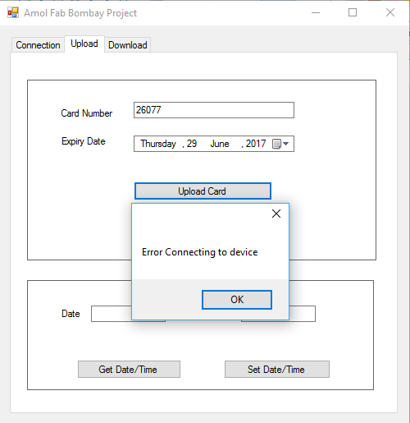Viewport: 410px width, 423px height.
Task: Click the time text field right of the dialog
Action: tap(303, 314)
